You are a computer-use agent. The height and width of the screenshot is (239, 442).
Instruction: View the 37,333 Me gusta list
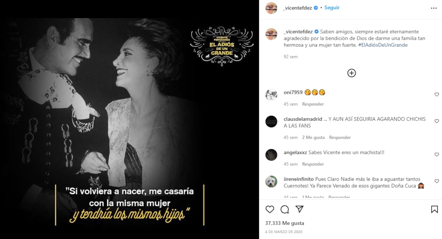click(x=285, y=223)
